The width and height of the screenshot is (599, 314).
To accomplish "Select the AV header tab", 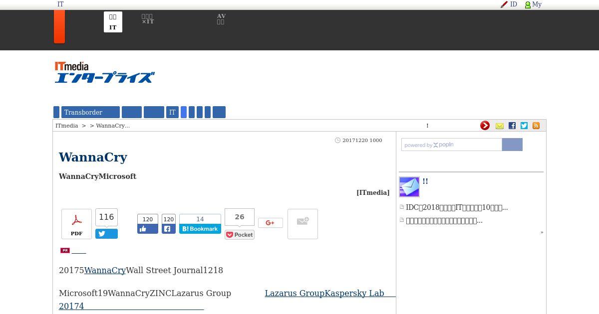I will [221, 19].
